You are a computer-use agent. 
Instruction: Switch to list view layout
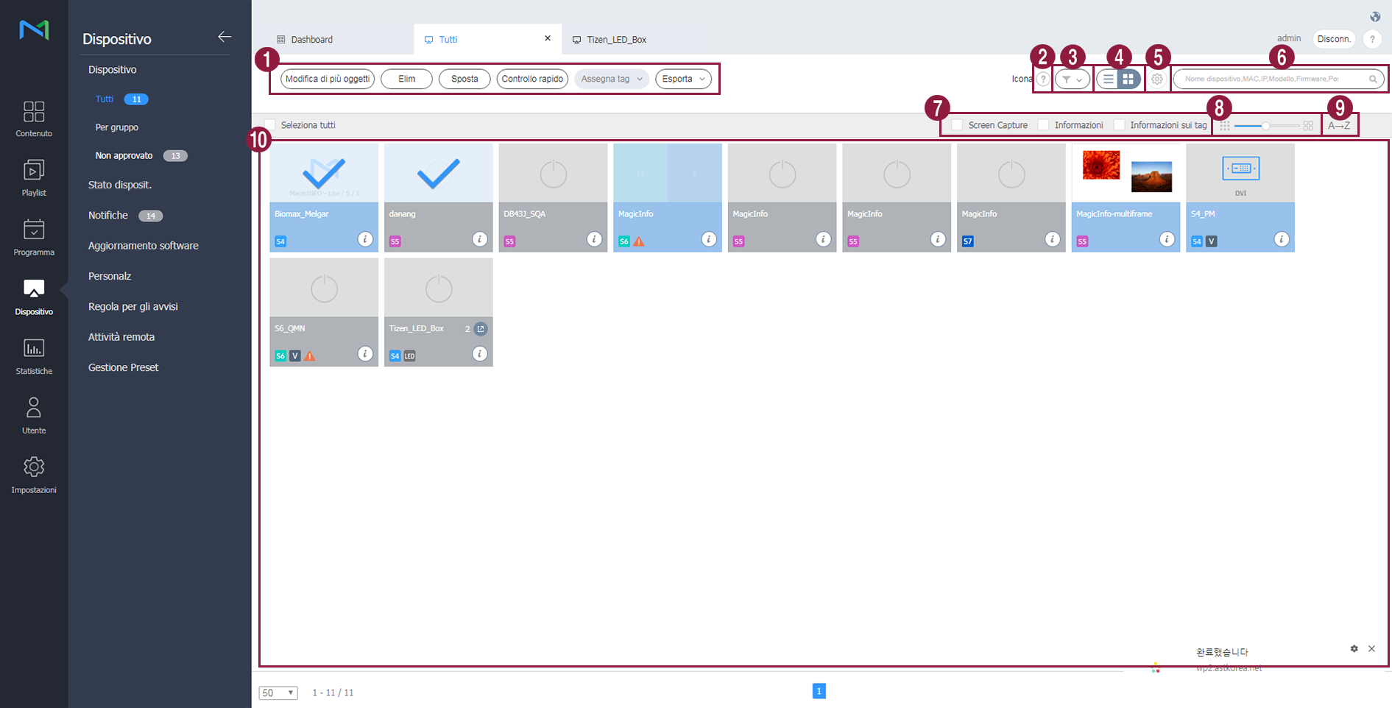click(1108, 79)
